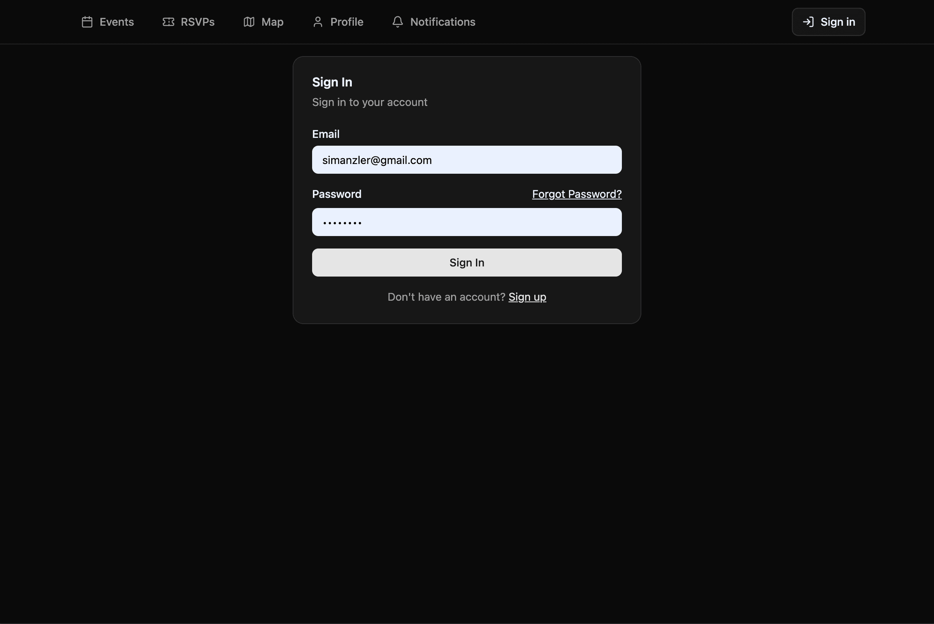This screenshot has width=934, height=624.
Task: Follow the Sign up link
Action: click(x=527, y=297)
